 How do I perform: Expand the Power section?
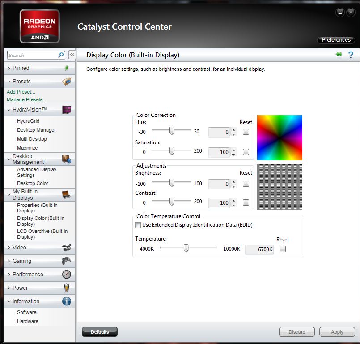coord(9,288)
